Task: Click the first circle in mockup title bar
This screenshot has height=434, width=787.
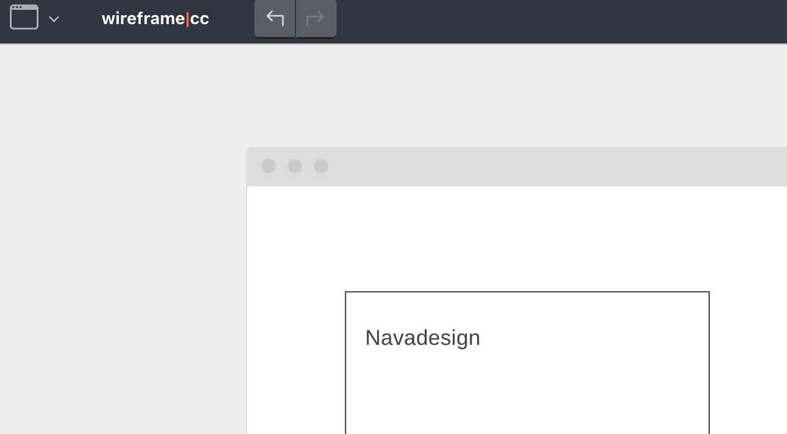Action: click(268, 166)
